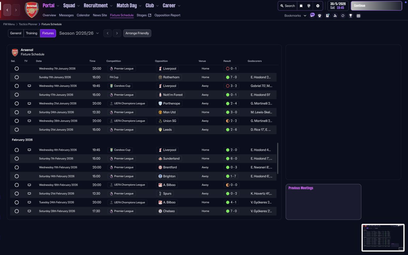Click the TV icon for Spurs fixture
The width and height of the screenshot is (408, 255).
click(29, 193)
